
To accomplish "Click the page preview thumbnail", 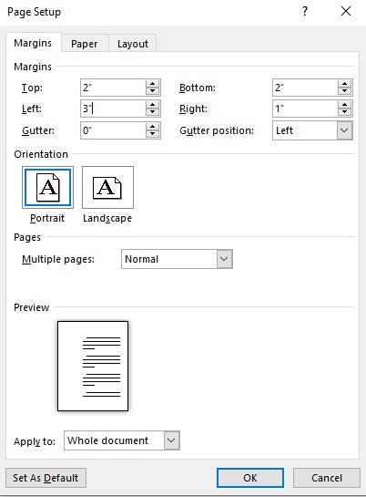I will 93,366.
